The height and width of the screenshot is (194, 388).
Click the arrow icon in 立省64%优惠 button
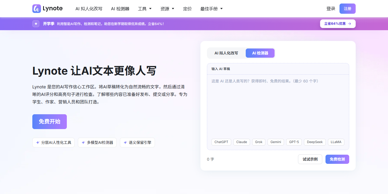(x=349, y=24)
